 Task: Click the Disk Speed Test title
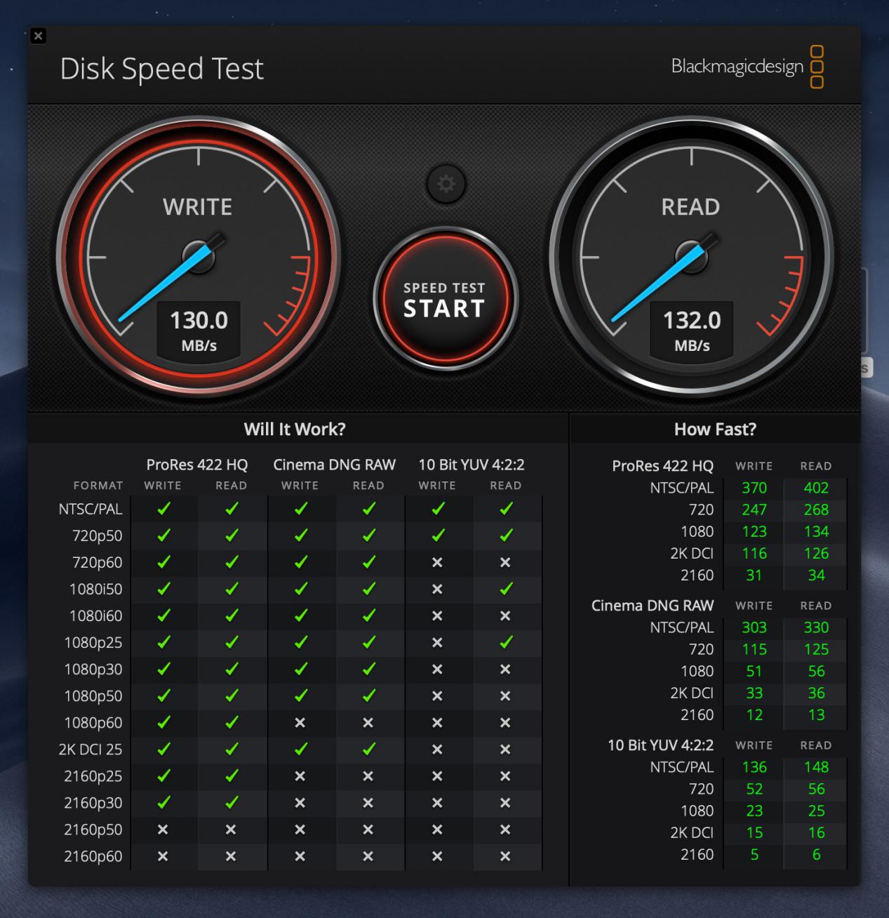pyautogui.click(x=162, y=69)
